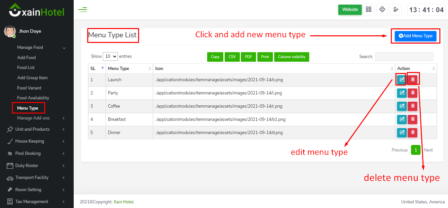Edit the Coffee menu type
Image resolution: width=448 pixels, height=208 pixels.
coord(401,106)
